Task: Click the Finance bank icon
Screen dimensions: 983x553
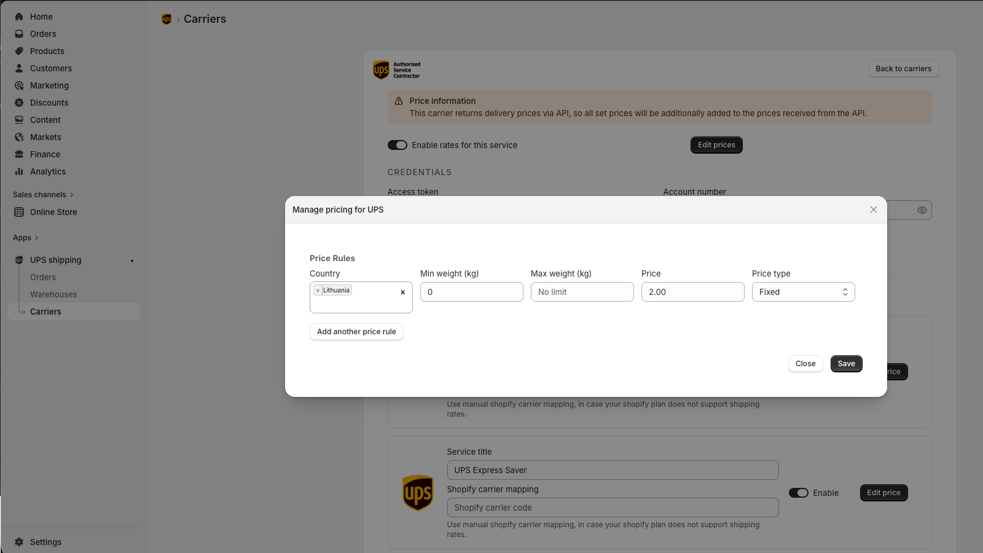Action: 19,154
